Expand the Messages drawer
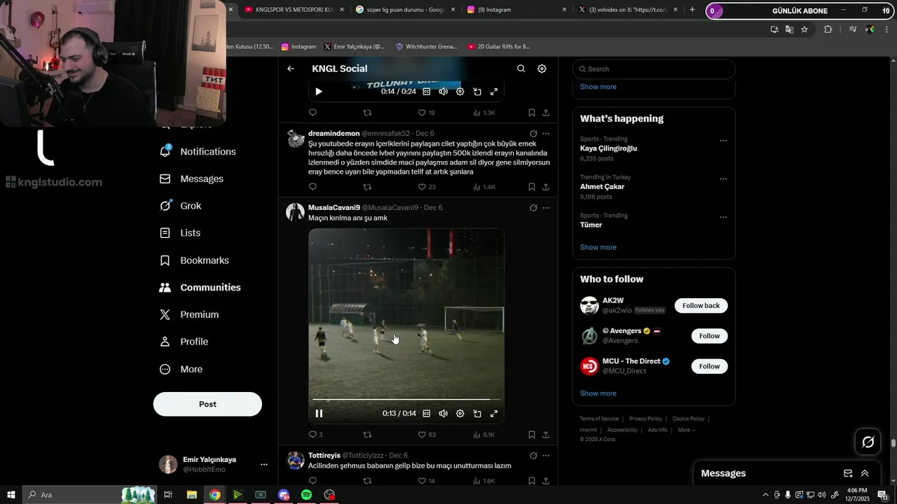Screen dimensions: 897x504 (x=865, y=473)
